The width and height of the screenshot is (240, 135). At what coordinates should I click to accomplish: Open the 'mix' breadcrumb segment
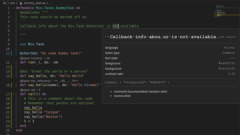pos(13,3)
